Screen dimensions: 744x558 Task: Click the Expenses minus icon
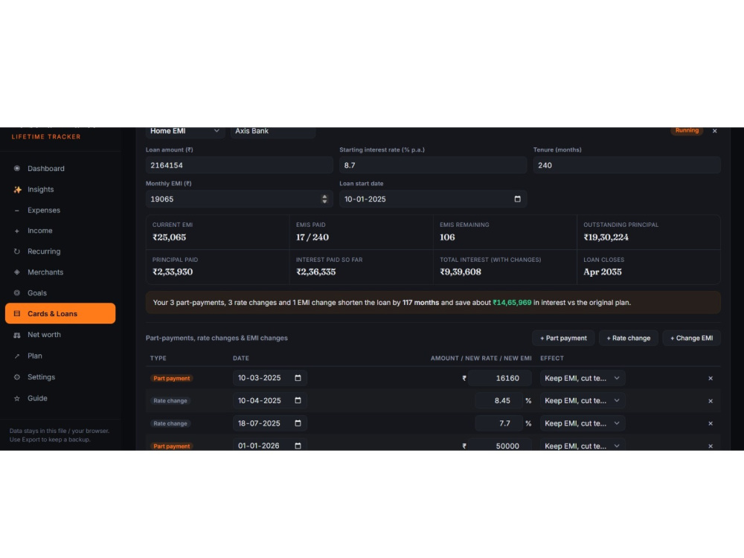click(17, 211)
